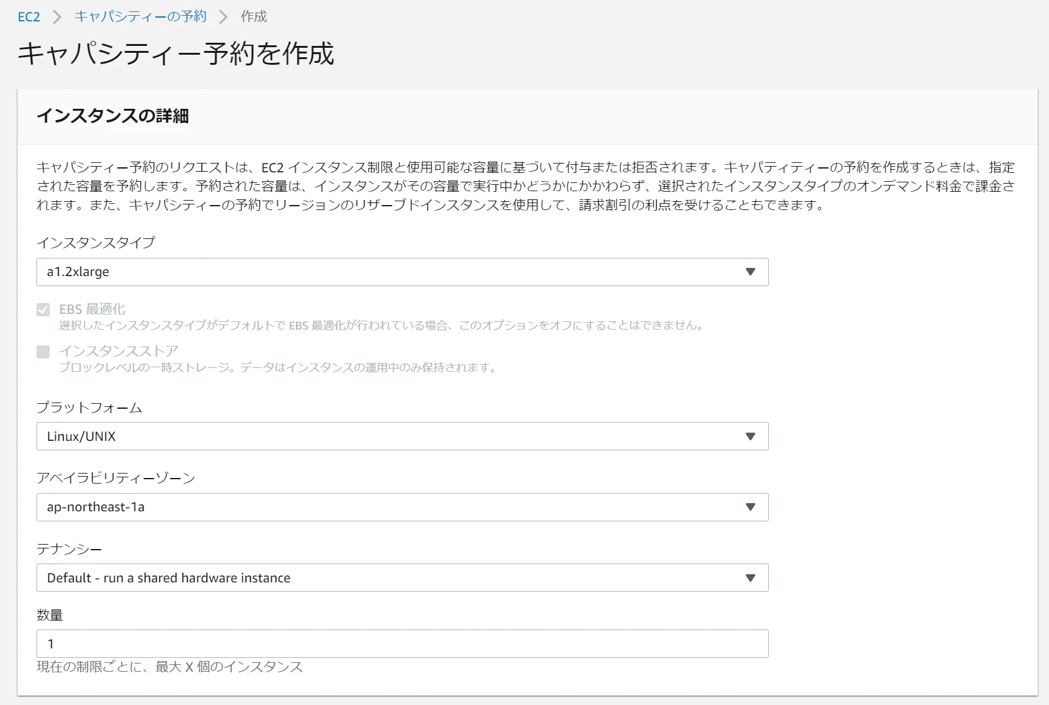The image size is (1049, 705).
Task: Click the インスタンスの詳細 section header
Action: (113, 116)
